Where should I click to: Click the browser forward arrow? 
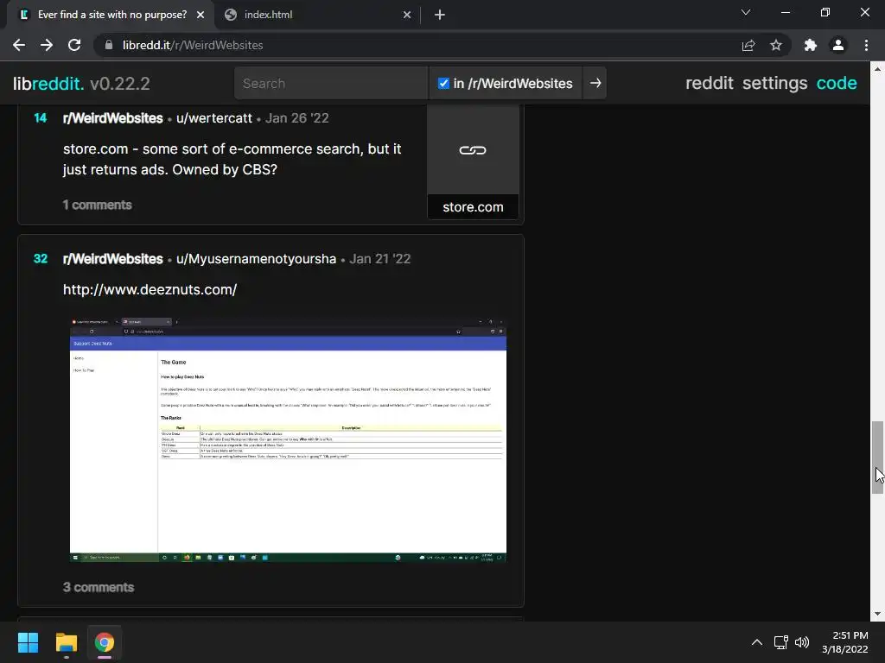click(47, 45)
